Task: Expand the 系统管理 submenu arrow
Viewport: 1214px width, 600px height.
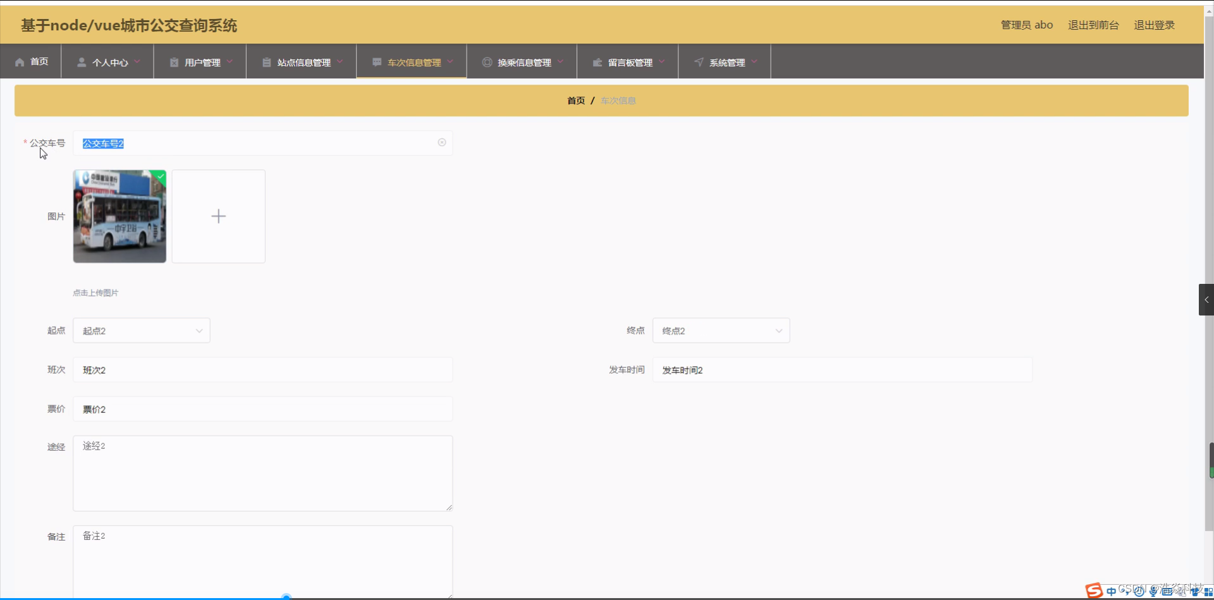Action: (753, 63)
